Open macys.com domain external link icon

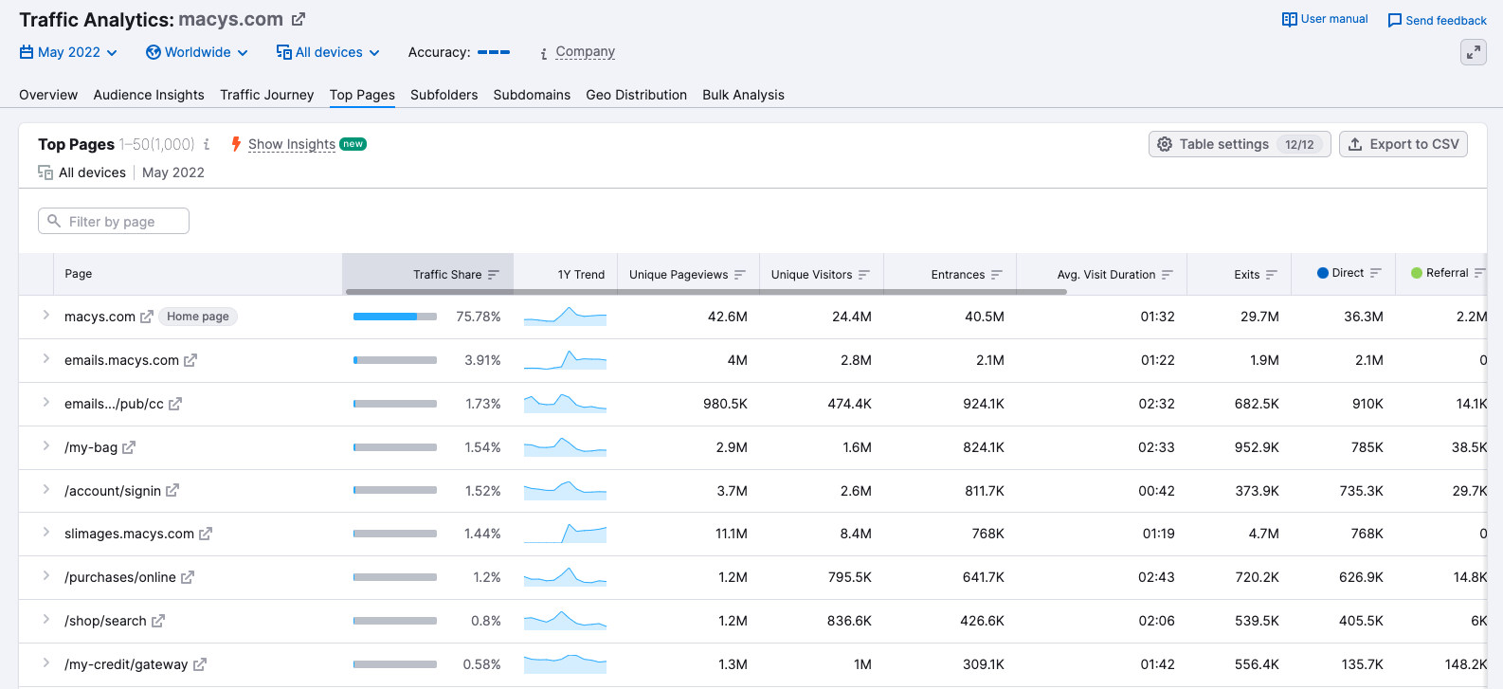[299, 19]
